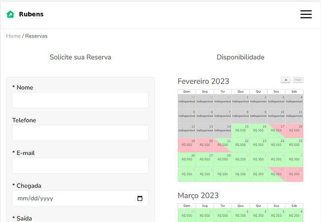
Task: Open the Chegada date picker calendar icon
Action: (x=140, y=198)
